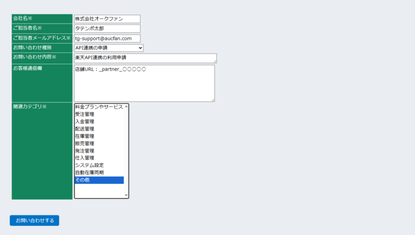Click the ご担当者名 input field
The image size is (415, 235).
coord(107,29)
